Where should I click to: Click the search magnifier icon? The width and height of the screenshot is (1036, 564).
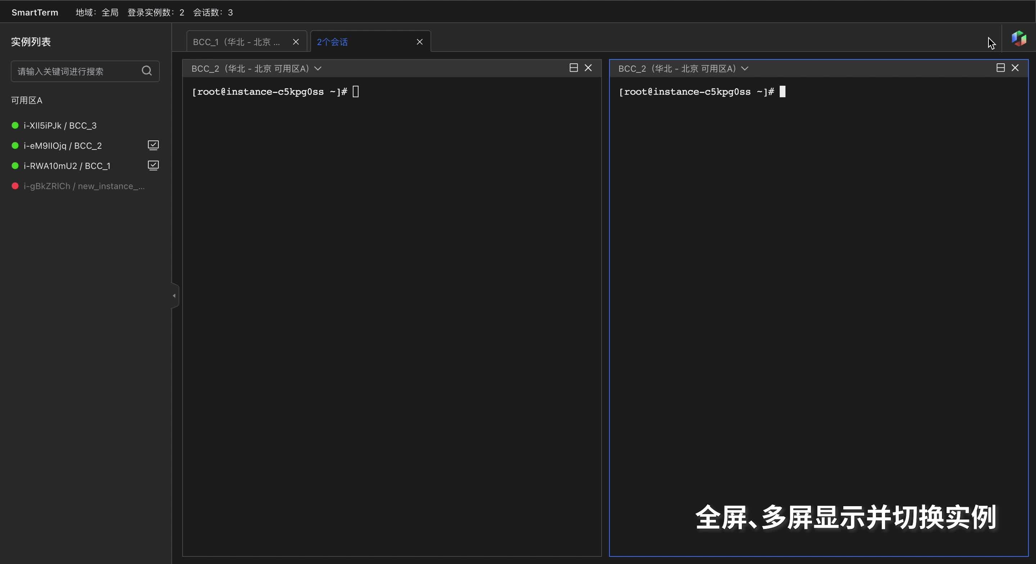click(x=147, y=71)
